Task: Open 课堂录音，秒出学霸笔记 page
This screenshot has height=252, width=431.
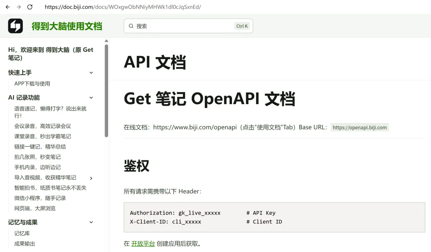Action: pyautogui.click(x=43, y=136)
